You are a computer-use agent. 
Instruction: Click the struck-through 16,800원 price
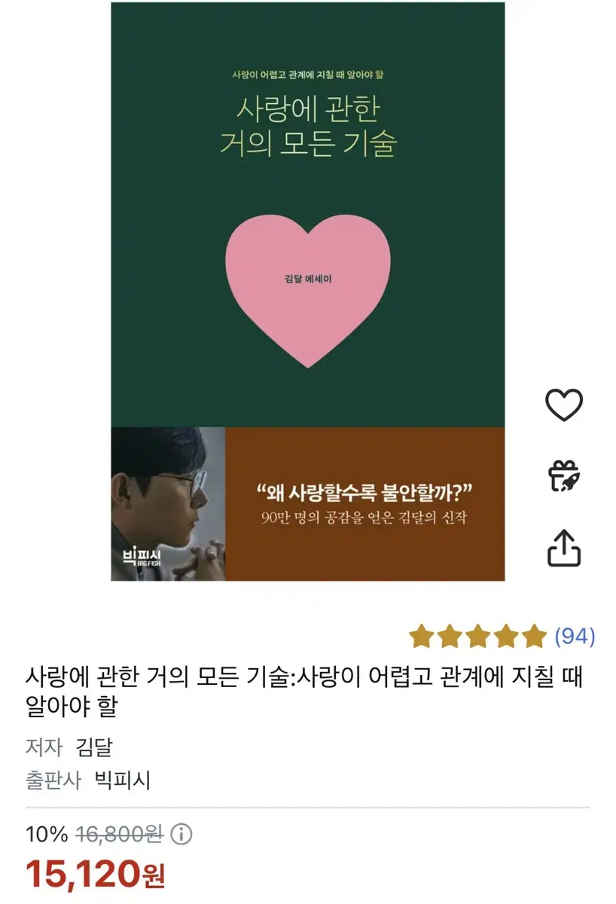coord(118,834)
